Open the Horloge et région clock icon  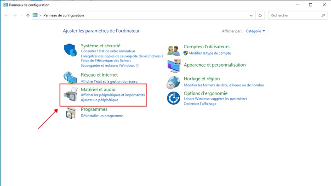pos(173,83)
